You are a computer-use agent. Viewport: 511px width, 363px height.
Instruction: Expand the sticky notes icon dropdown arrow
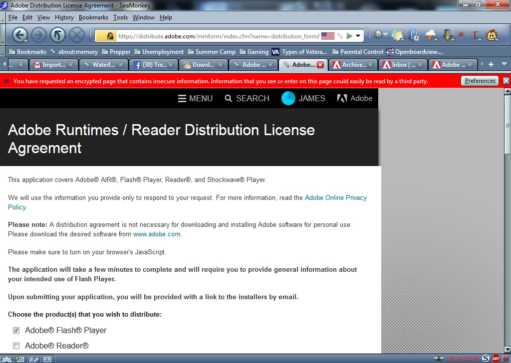tap(403, 39)
